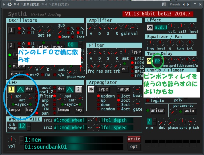Change the PP delay mode selector
Image resolution: width=204 pixels, height=155 pixels.
point(157,61)
